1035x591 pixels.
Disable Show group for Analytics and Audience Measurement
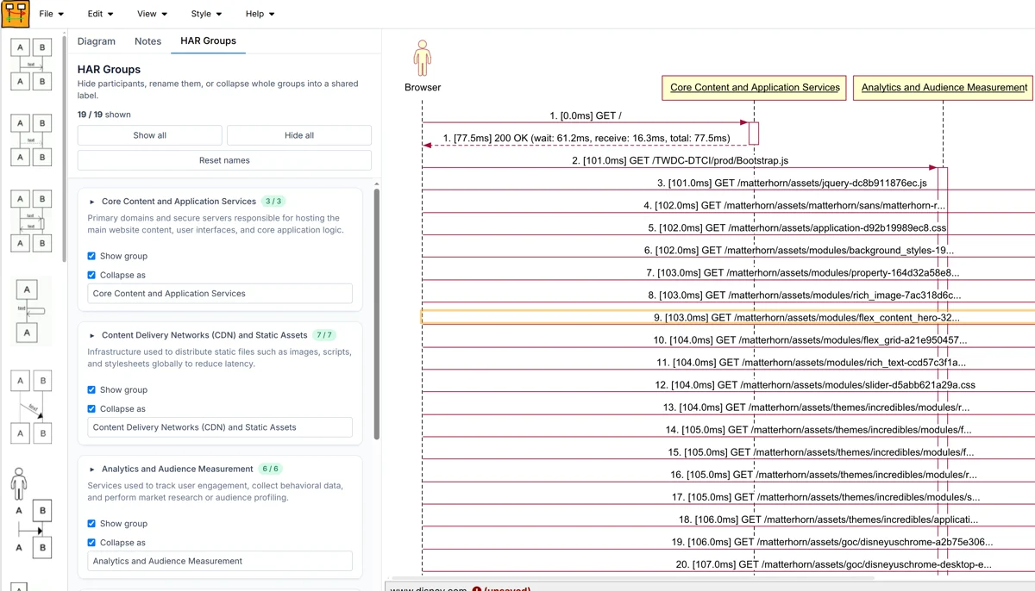[x=91, y=523]
